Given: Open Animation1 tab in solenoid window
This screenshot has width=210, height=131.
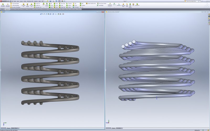Looking at the screenshot, I should click(119, 128).
